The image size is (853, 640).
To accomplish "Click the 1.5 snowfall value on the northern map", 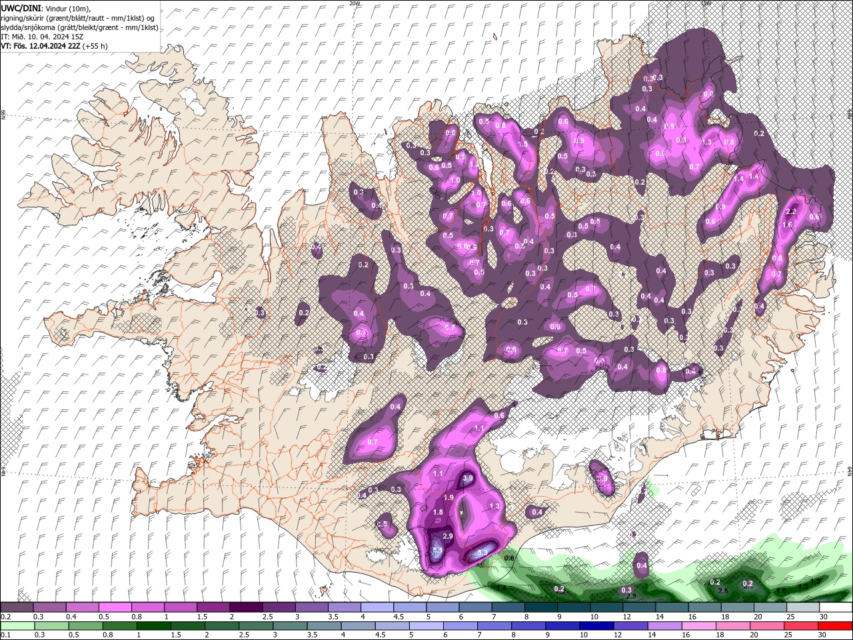I will pyautogui.click(x=522, y=144).
